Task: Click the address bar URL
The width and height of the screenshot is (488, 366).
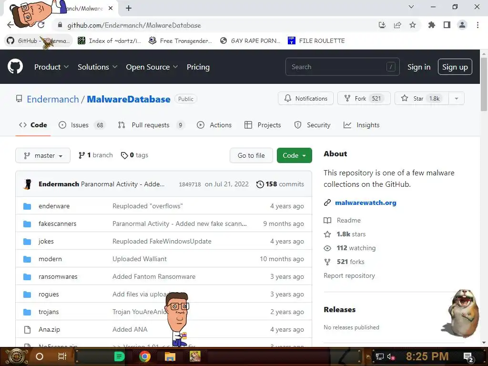Action: 134,25
